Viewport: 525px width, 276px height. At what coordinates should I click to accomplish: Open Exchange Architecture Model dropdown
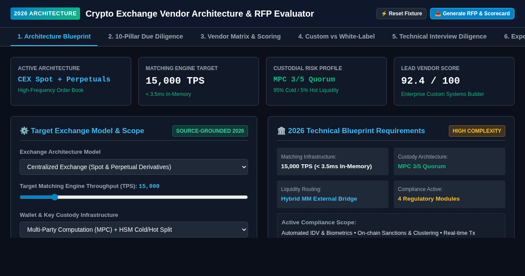click(134, 167)
